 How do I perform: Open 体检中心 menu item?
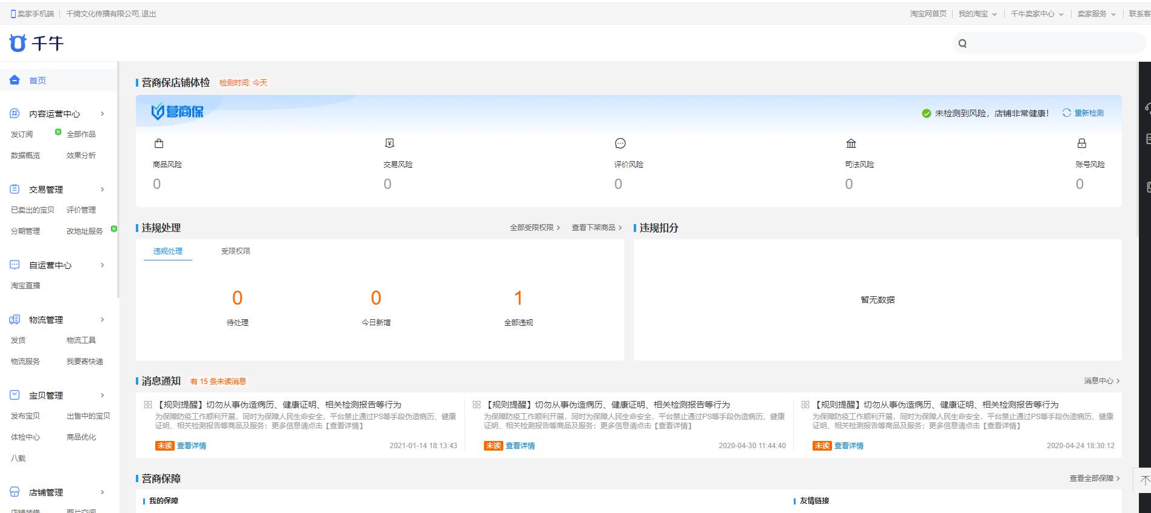(x=25, y=437)
